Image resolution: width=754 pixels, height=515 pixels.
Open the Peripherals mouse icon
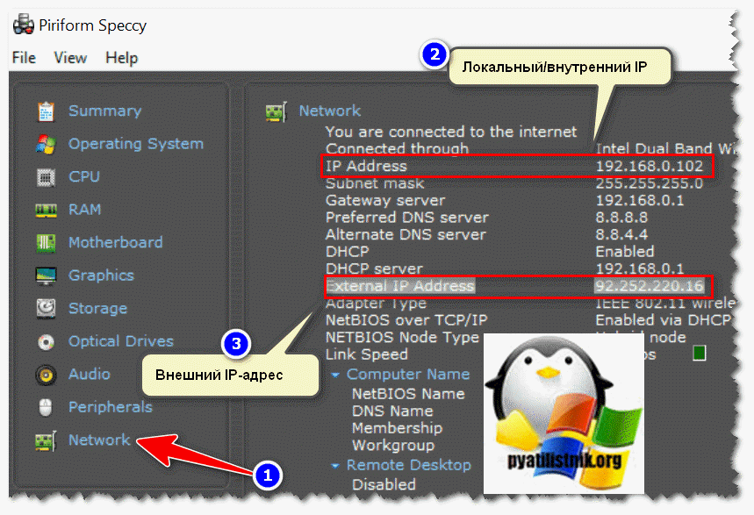(46, 407)
